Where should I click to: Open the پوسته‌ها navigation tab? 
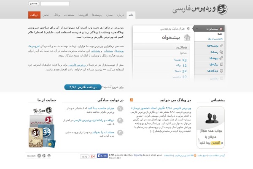point(97,15)
